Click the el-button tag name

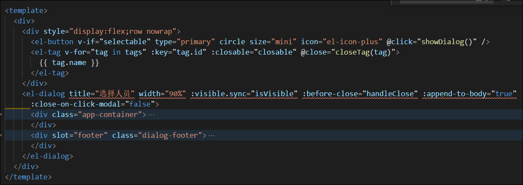click(x=52, y=42)
